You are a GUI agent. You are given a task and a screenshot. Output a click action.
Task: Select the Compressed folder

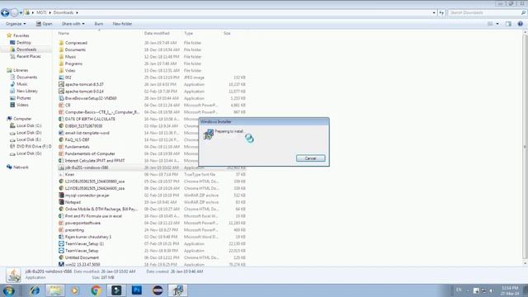point(76,43)
